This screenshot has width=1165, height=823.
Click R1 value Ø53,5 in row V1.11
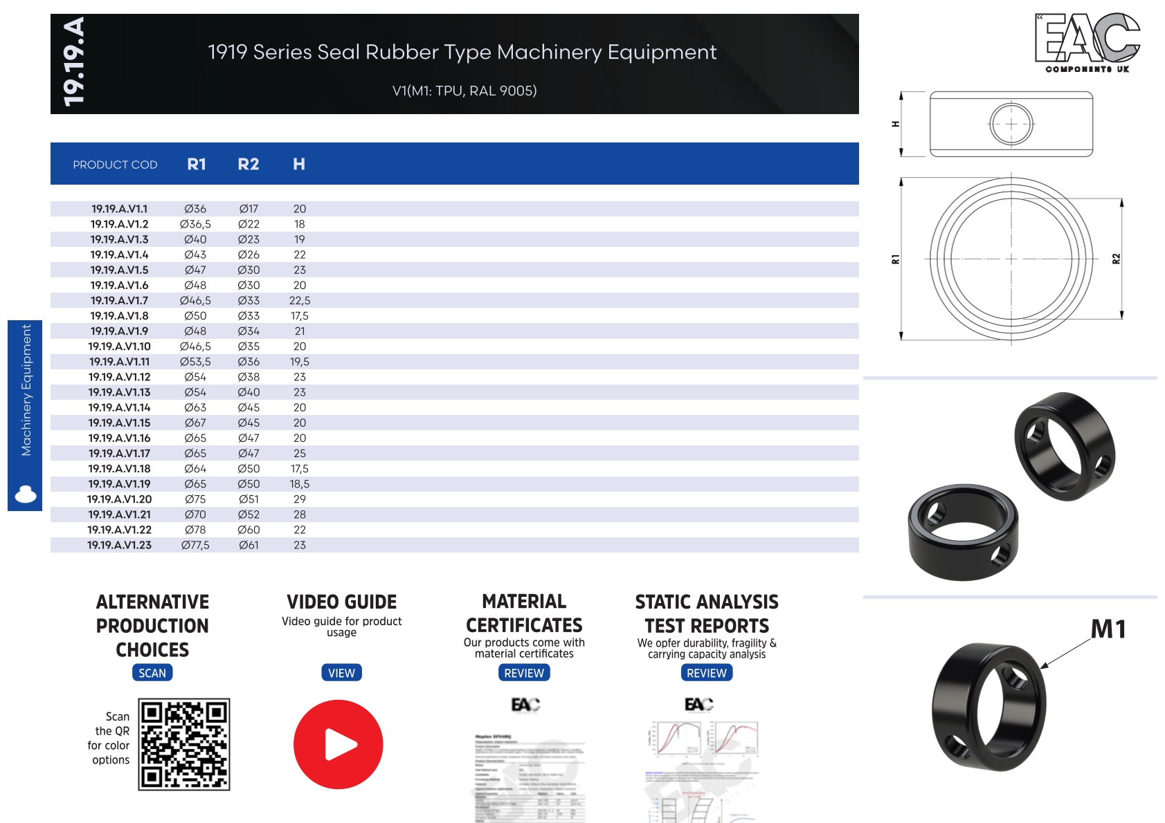point(195,362)
